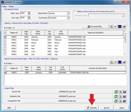This screenshot has width=131, height=112.
Task: Open Commission Date dropdown
Action: 123,15
